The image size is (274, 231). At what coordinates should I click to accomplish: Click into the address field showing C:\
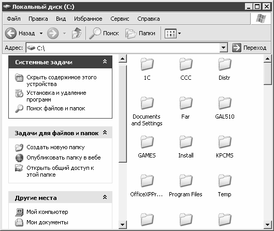click(123, 48)
